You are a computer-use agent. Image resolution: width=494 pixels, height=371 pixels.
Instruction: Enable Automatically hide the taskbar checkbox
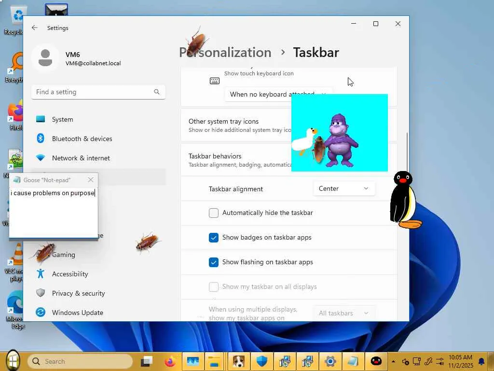click(x=214, y=213)
